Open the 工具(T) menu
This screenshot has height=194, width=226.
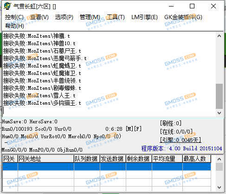coord(116,17)
